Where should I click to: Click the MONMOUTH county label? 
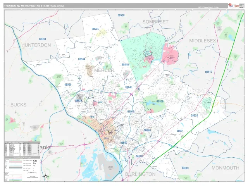click(x=226, y=168)
